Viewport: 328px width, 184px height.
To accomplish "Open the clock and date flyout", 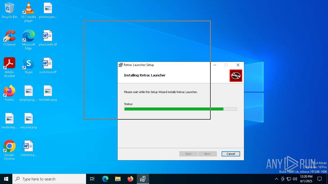I will click(x=306, y=179).
